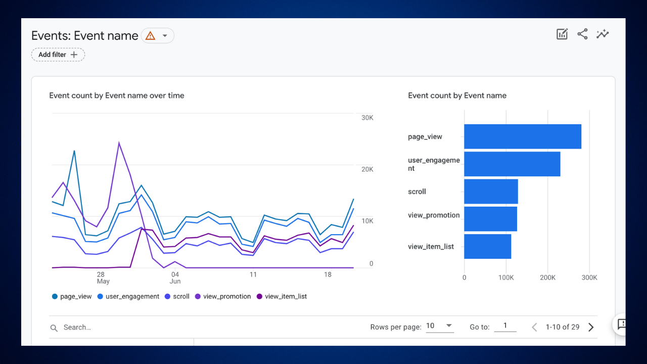This screenshot has height=364, width=647.
Task: Click the '1-10 of 29' pagination text
Action: click(563, 327)
